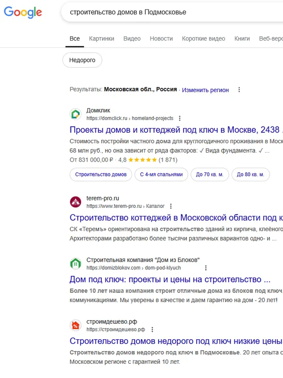Click the Google logo
Image resolution: width=283 pixels, height=378 pixels.
pos(23,12)
